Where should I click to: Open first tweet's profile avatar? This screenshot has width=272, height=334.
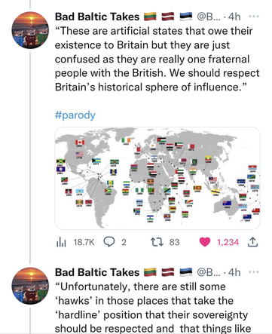[x=30, y=30]
